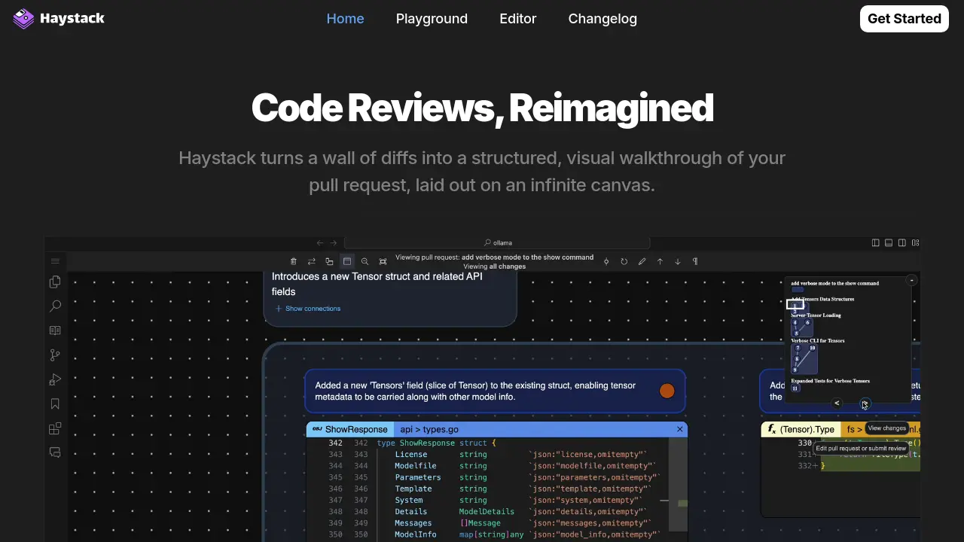
Task: Select node 7 in minimap
Action: point(798,348)
